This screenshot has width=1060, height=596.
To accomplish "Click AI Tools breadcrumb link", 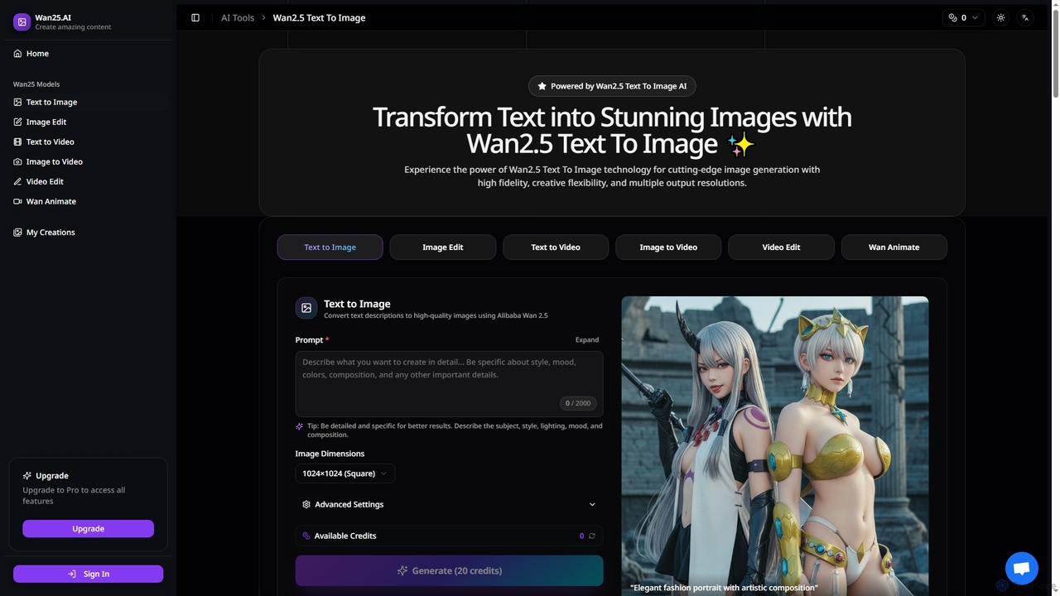I will (x=238, y=17).
